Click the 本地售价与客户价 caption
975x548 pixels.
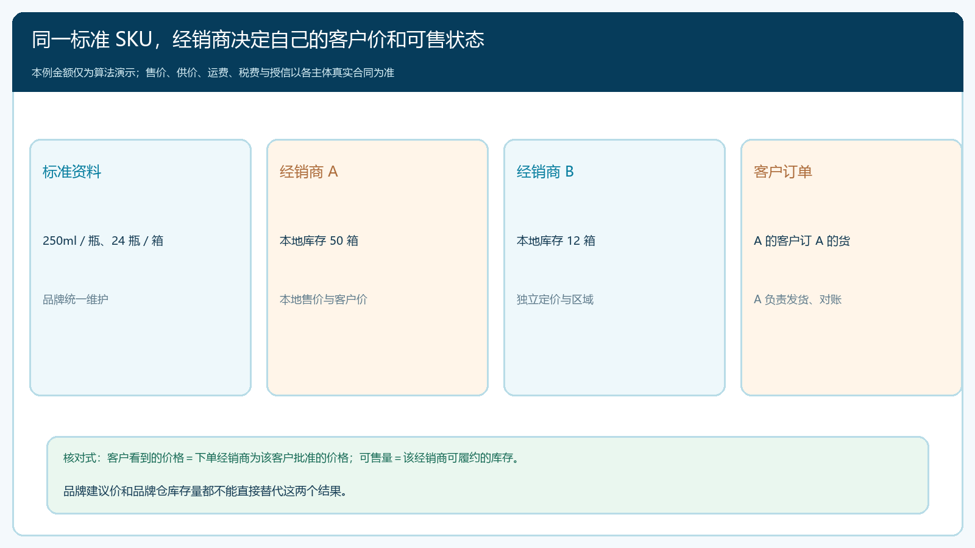pos(324,299)
